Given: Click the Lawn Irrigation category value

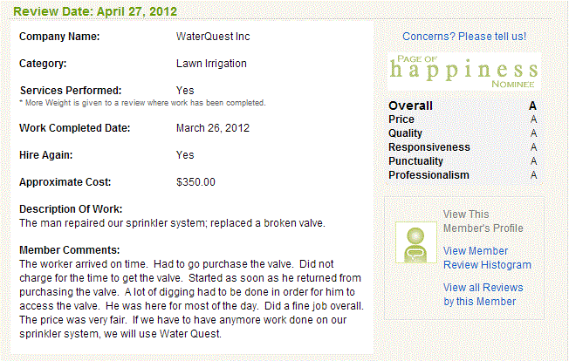Looking at the screenshot, I should (211, 64).
